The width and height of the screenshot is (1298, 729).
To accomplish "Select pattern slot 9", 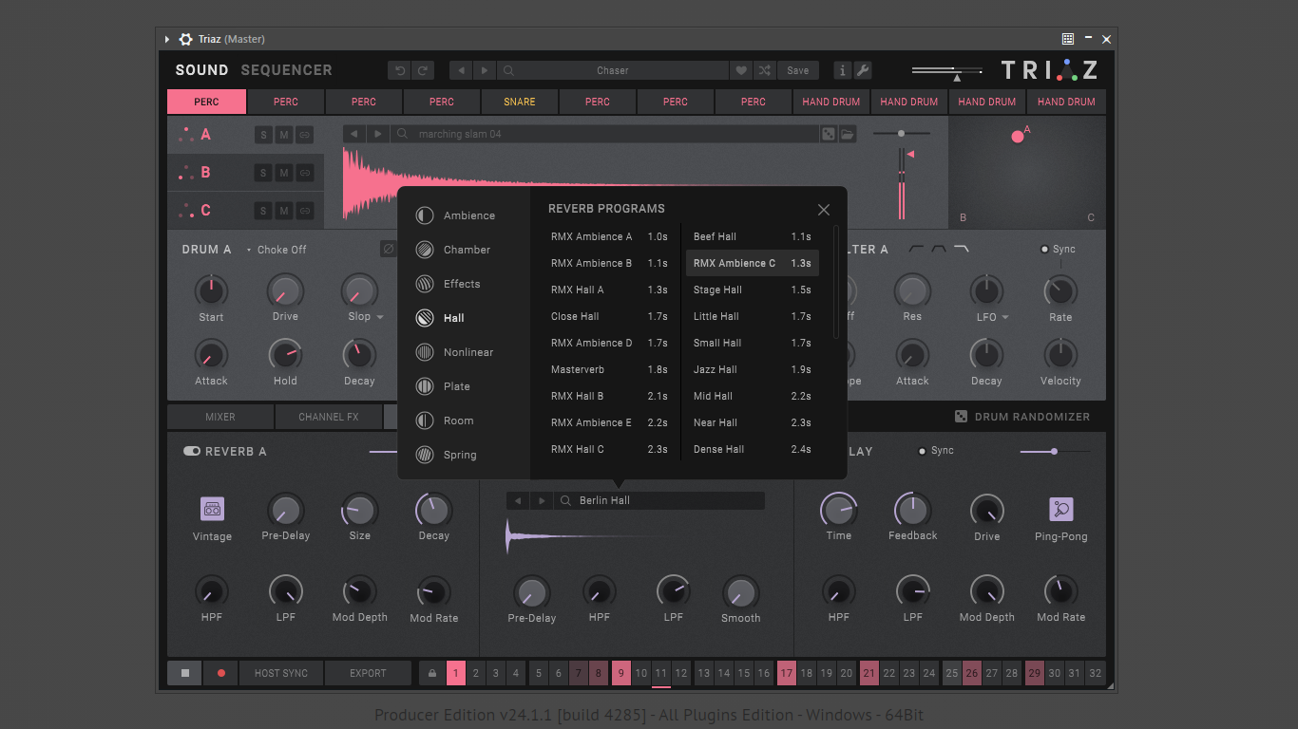I will tap(621, 673).
